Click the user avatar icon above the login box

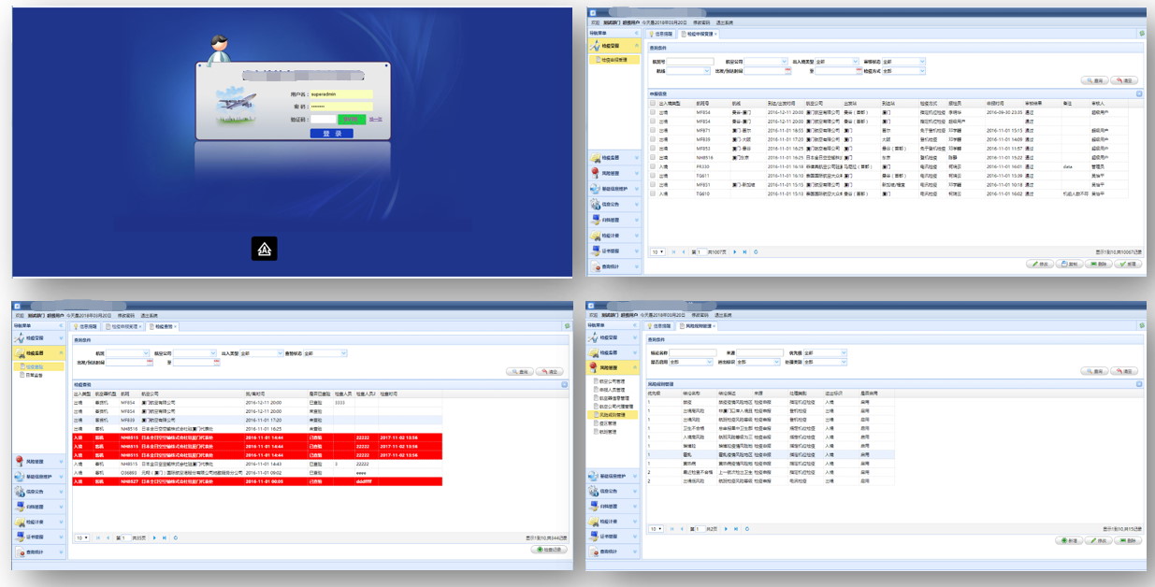pyautogui.click(x=219, y=47)
